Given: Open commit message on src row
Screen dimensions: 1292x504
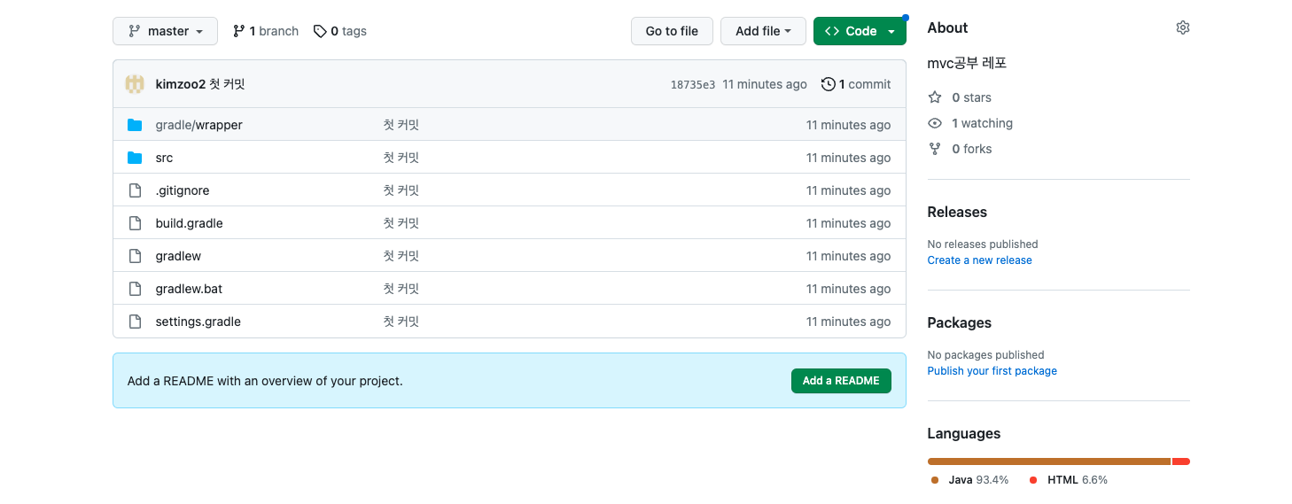Looking at the screenshot, I should (401, 158).
